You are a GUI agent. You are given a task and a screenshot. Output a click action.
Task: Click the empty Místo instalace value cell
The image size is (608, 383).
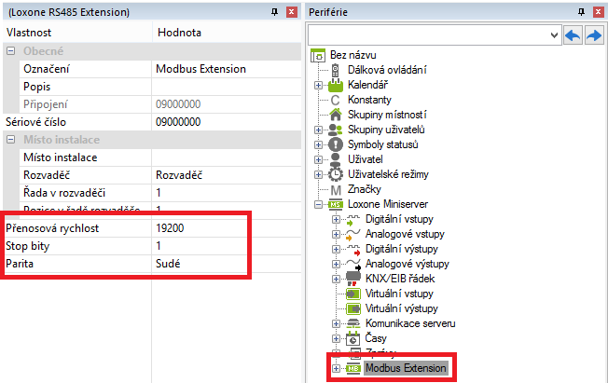226,157
